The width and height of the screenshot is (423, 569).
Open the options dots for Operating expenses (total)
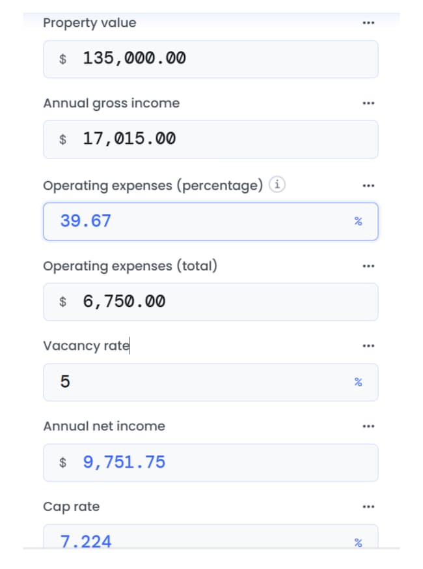pyautogui.click(x=368, y=266)
